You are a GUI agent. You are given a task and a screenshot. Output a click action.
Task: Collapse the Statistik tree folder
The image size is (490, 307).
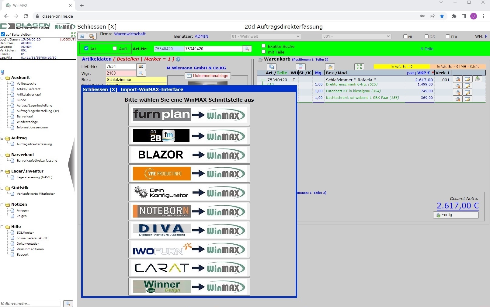pos(2,188)
